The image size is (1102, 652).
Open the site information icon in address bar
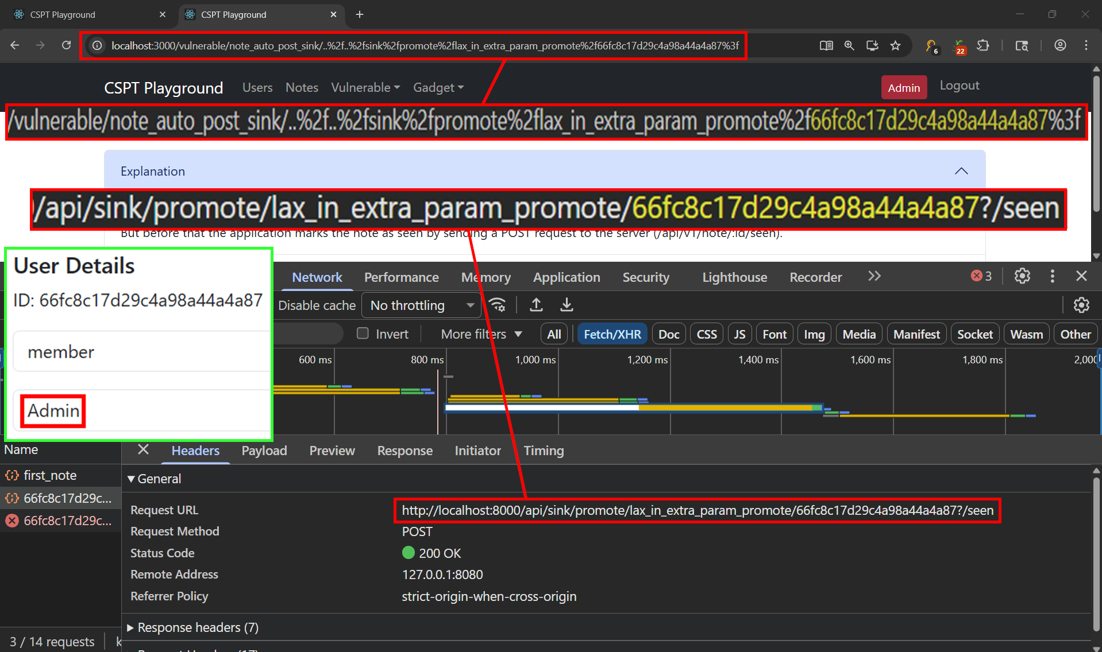point(98,45)
